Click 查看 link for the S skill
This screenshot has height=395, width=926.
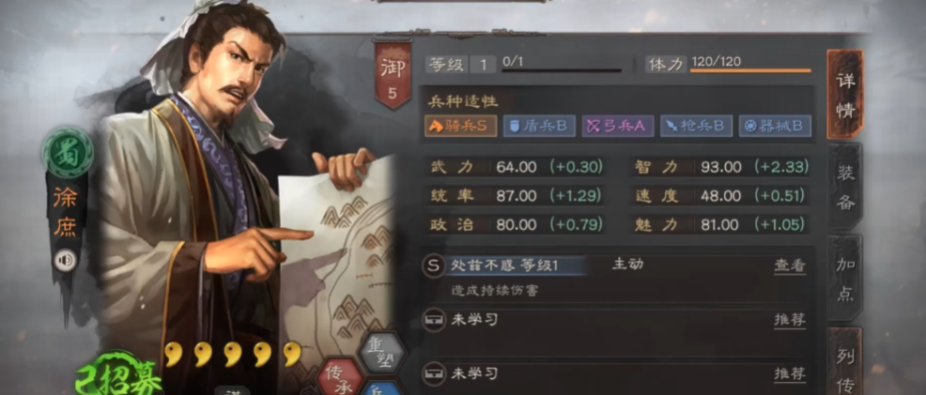coord(790,266)
